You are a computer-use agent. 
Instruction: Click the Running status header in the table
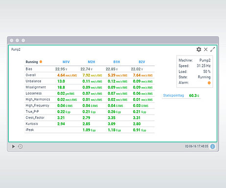(x=32, y=62)
